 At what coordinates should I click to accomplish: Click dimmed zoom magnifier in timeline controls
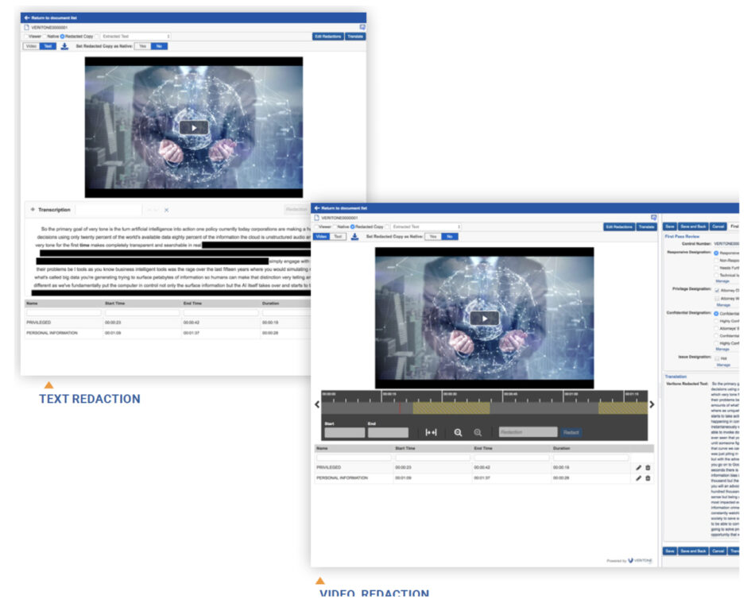click(477, 432)
